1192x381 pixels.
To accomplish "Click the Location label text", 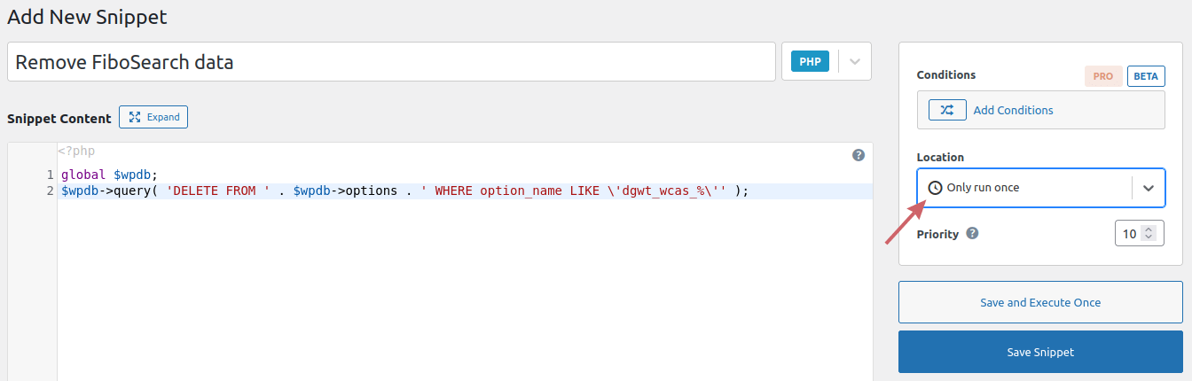I will point(940,157).
